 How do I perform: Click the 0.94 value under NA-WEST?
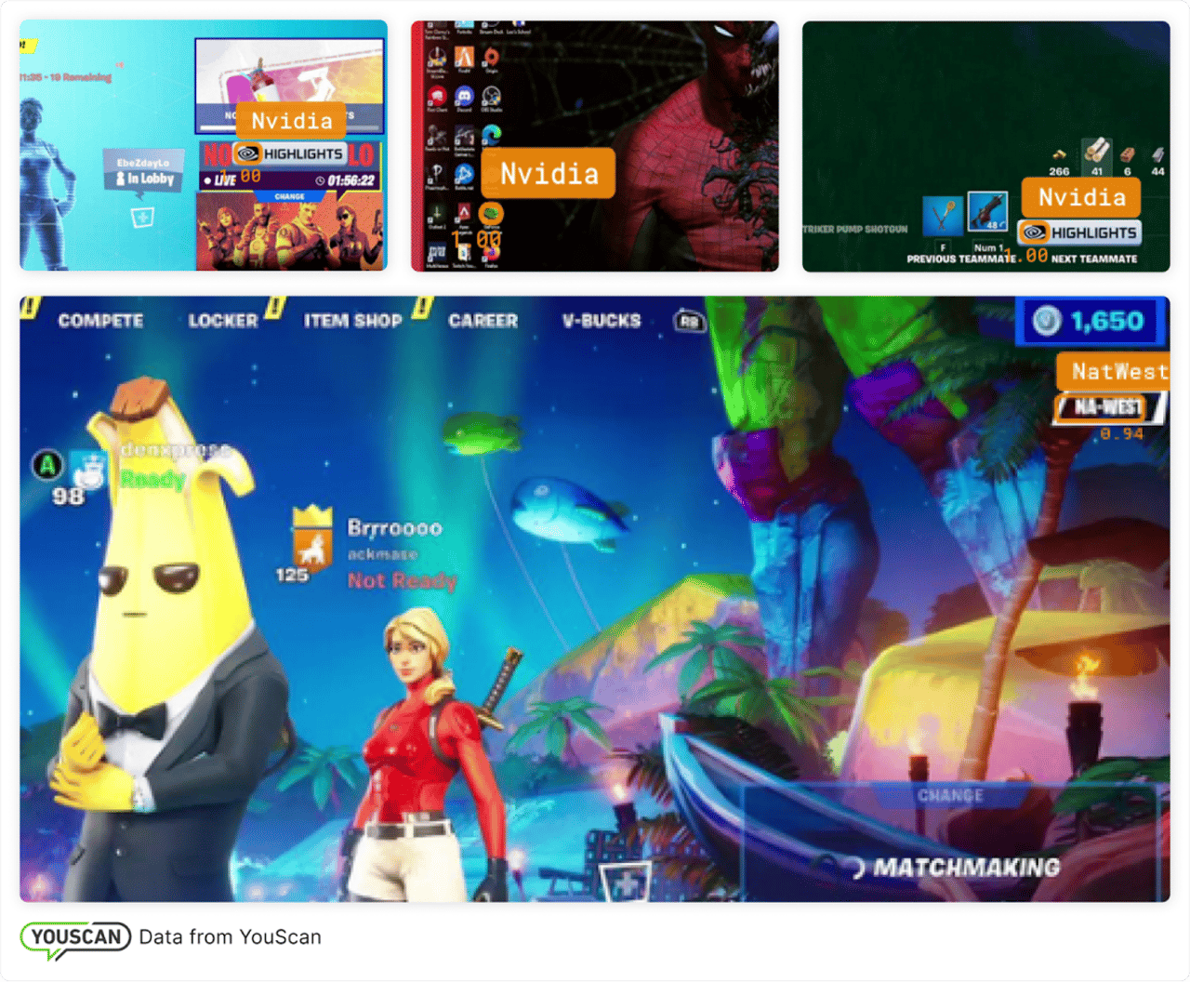point(1121,433)
